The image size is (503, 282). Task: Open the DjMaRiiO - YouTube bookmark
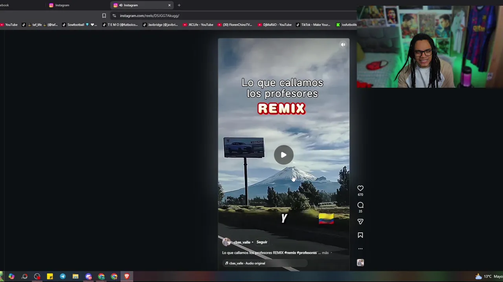pyautogui.click(x=275, y=25)
